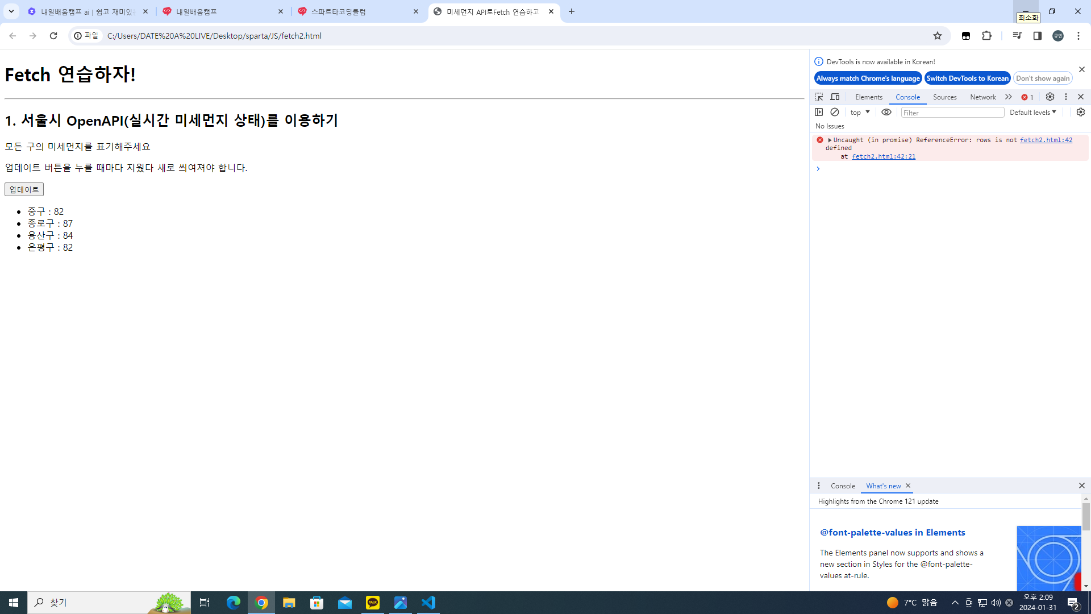Open console settings gear icon
Image resolution: width=1091 pixels, height=614 pixels.
tap(1081, 112)
